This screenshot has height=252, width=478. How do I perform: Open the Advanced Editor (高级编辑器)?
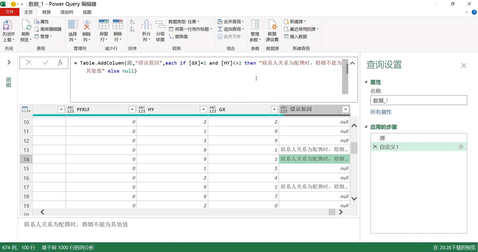coord(48,29)
